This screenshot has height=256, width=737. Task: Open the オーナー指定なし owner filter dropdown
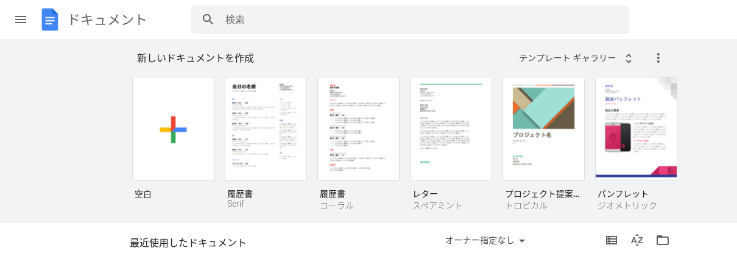click(485, 241)
